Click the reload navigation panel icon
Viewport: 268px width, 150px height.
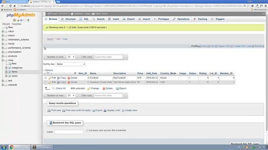pyautogui.click(x=28, y=20)
